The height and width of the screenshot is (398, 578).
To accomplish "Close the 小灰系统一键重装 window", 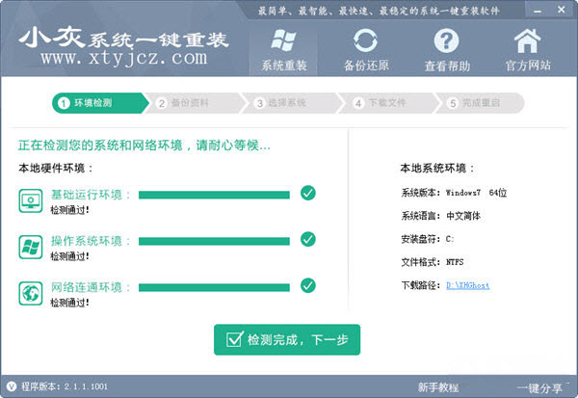I will point(561,10).
